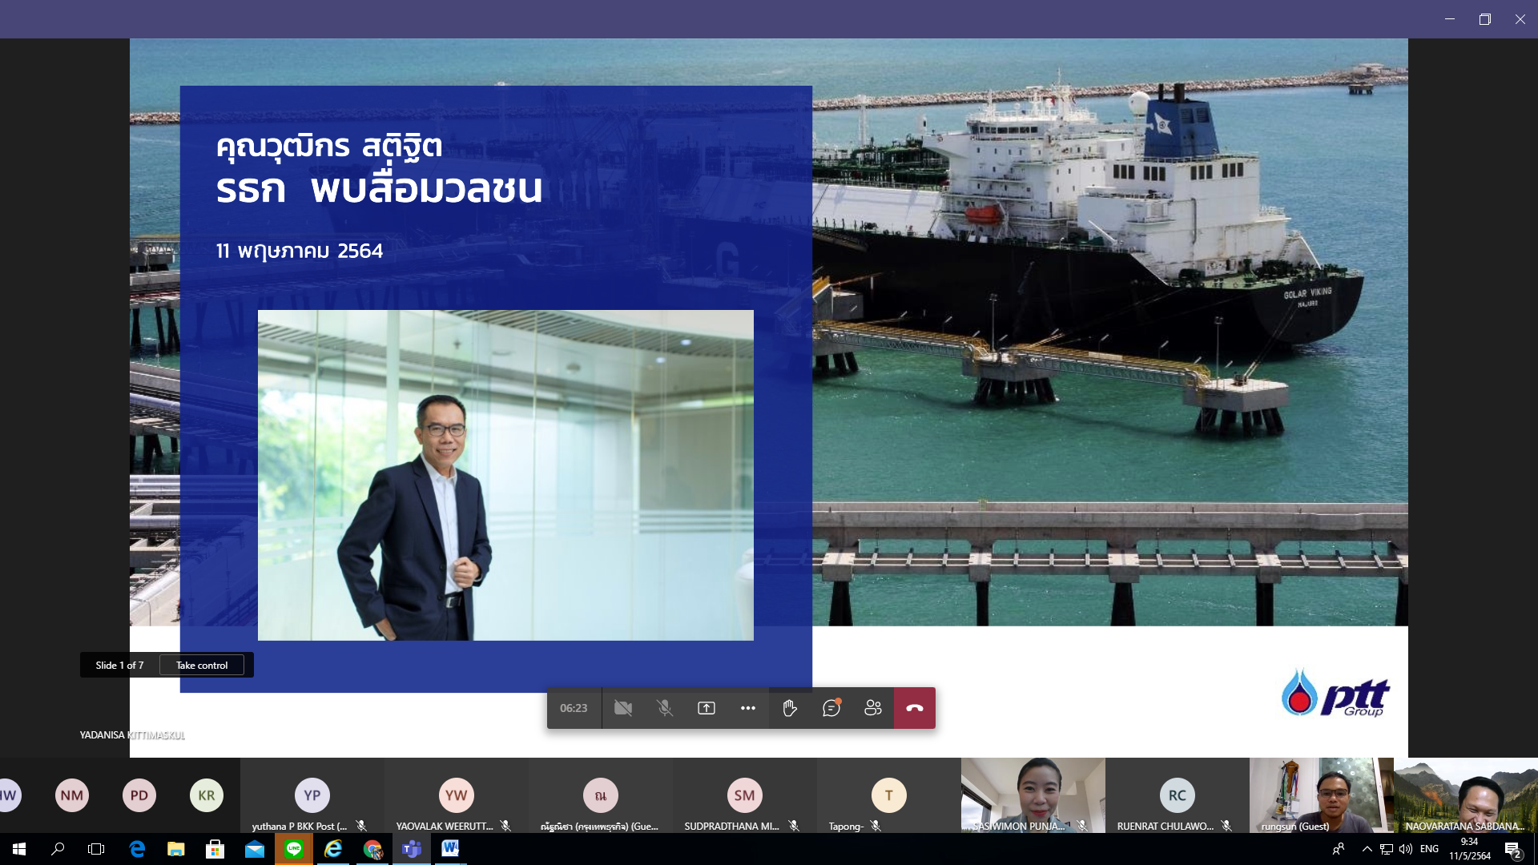Open More actions ellipsis menu

pos(747,708)
